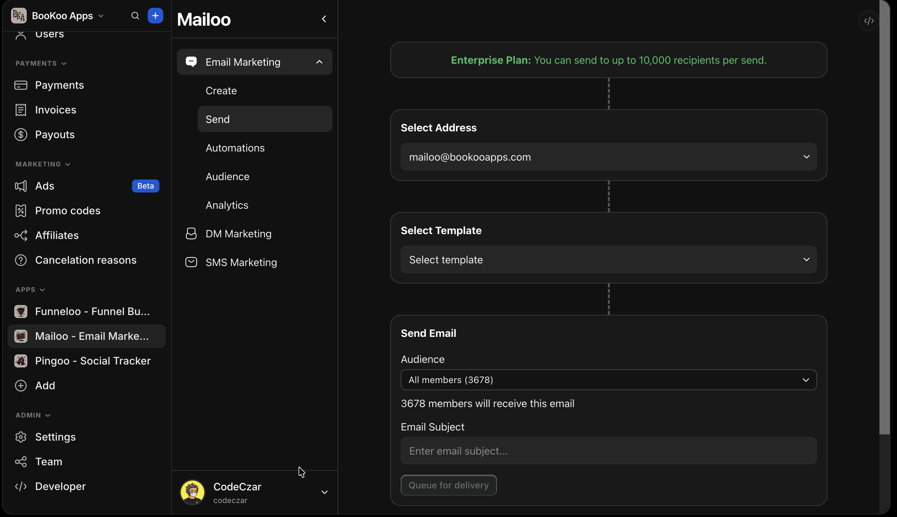Screen dimensions: 897x517
Task: Click the search magnifier icon
Action: pos(135,16)
